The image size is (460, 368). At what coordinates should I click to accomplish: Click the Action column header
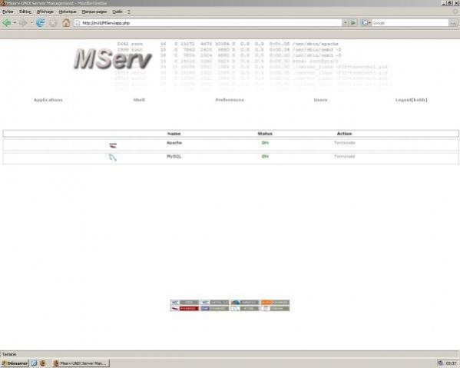[344, 134]
